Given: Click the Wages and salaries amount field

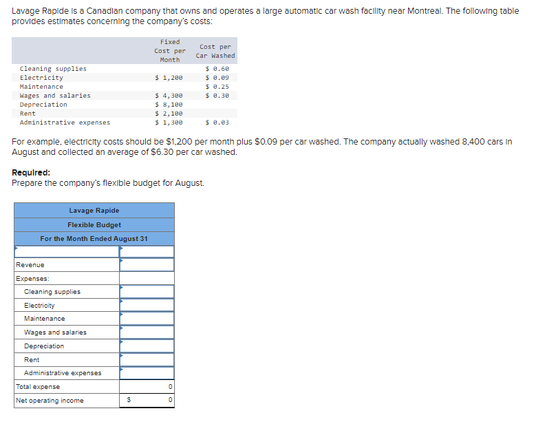Looking at the screenshot, I should [x=147, y=332].
